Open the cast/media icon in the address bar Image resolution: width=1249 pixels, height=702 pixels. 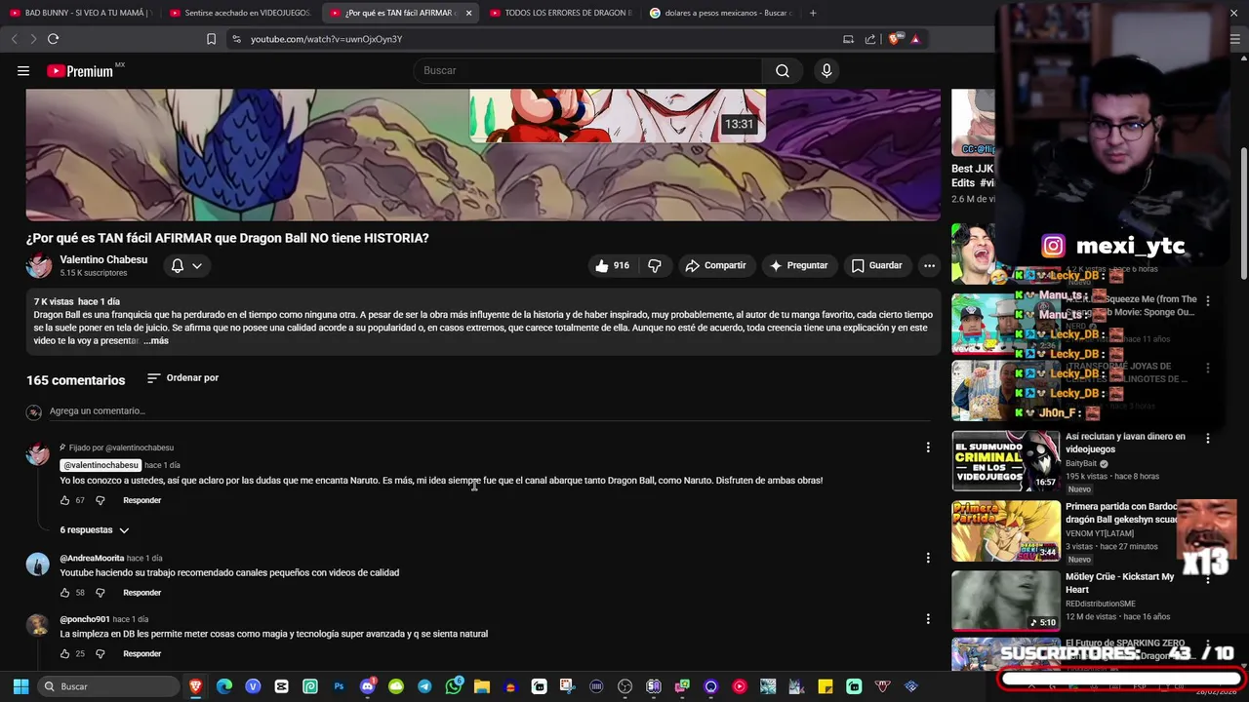pos(848,39)
